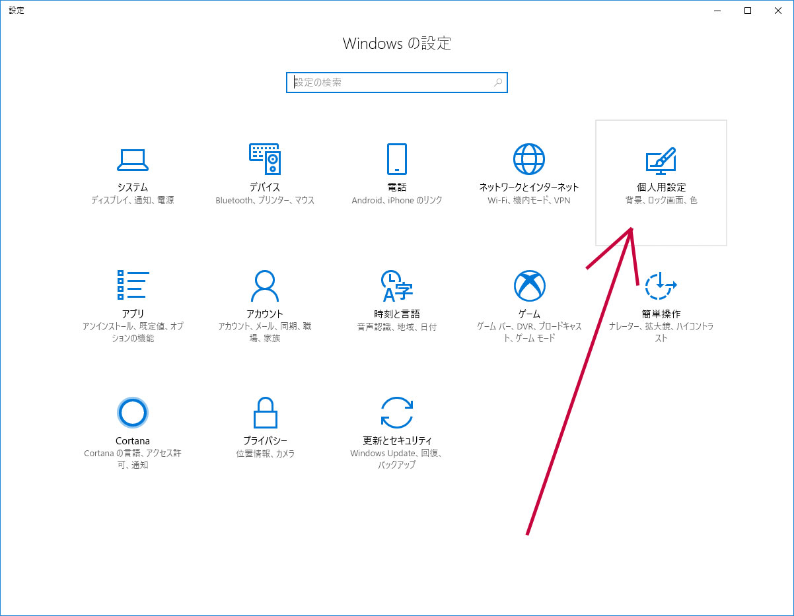Click the デバイス label

[x=265, y=188]
